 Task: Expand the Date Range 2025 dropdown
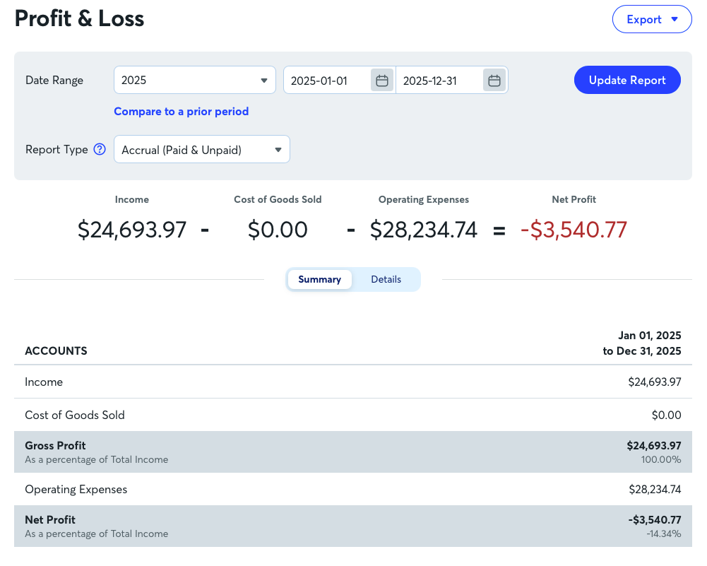click(x=194, y=81)
